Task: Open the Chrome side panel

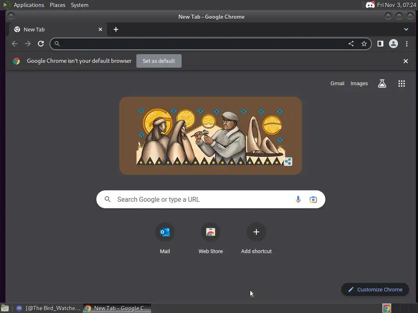Action: (380, 44)
